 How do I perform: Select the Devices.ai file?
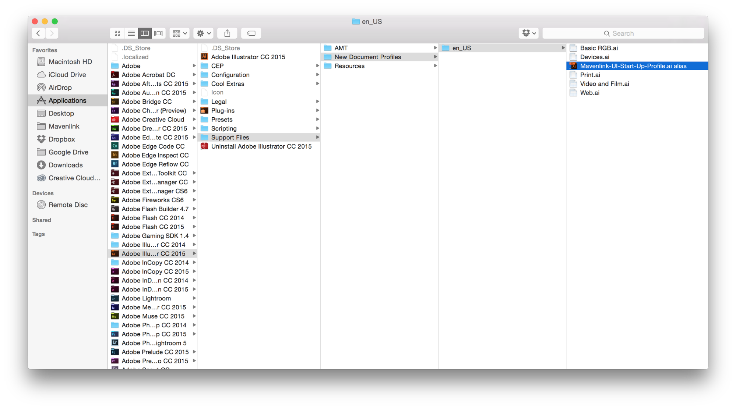(637, 57)
